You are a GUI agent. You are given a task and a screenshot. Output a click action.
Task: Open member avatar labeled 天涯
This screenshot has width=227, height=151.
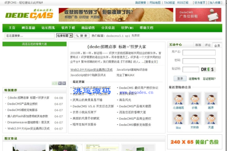click(211, 118)
